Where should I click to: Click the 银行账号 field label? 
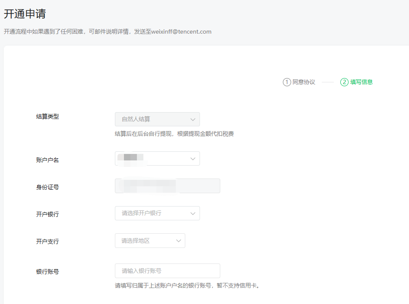click(48, 272)
